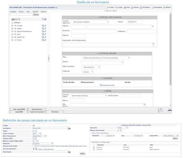This screenshot has width=183, height=158.
Task: Open the Urgencia dropdown
Action: pos(87,72)
